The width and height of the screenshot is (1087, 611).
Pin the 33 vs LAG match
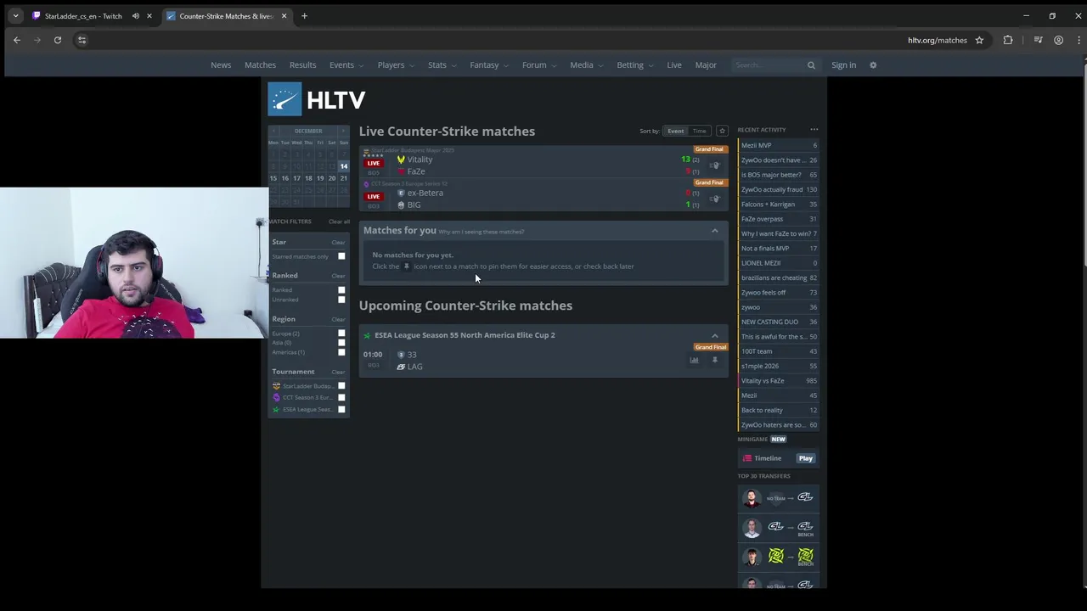pyautogui.click(x=715, y=361)
